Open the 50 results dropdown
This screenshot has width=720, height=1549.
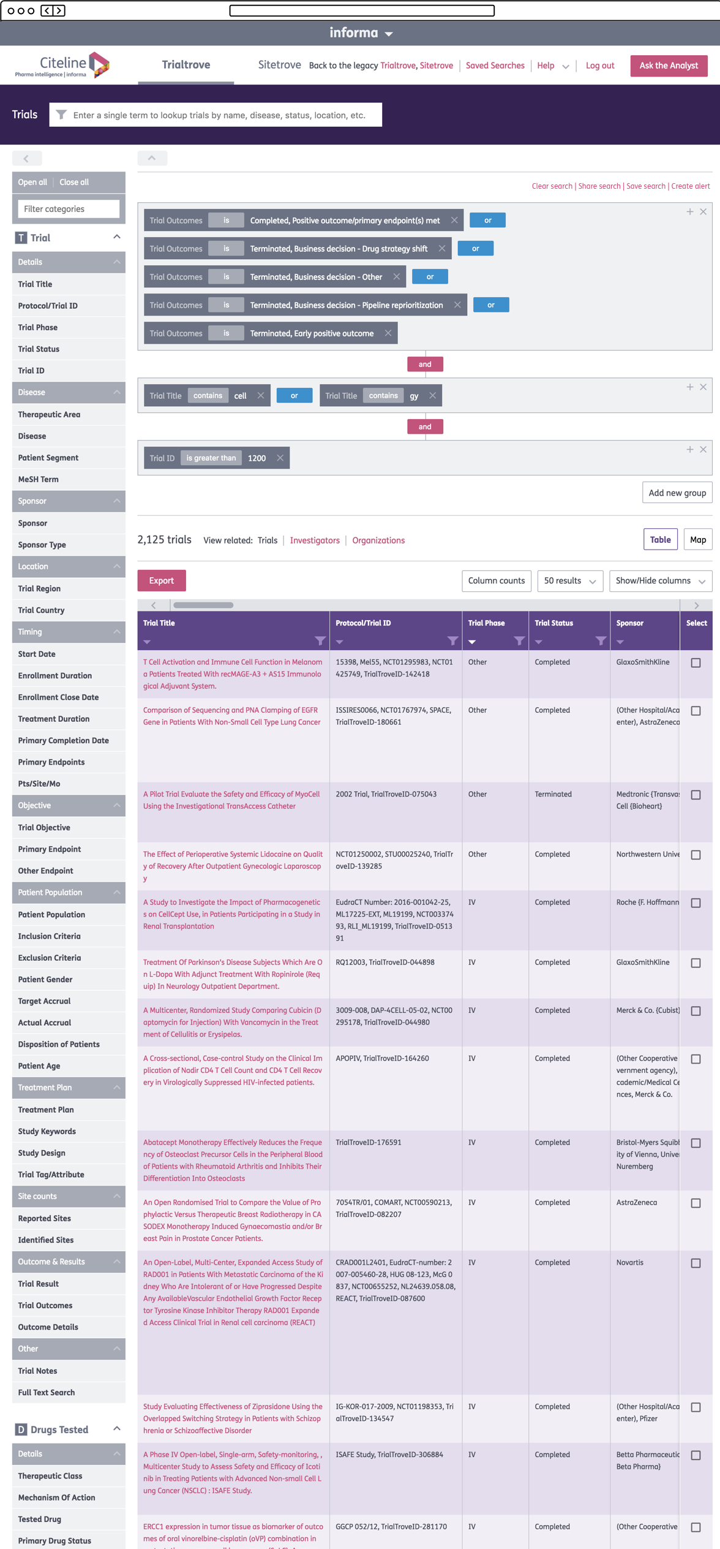[569, 581]
